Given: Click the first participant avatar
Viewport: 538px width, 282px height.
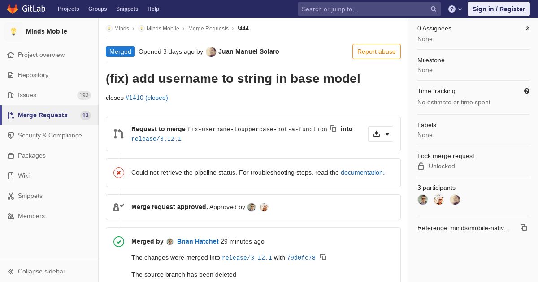Looking at the screenshot, I should [423, 200].
